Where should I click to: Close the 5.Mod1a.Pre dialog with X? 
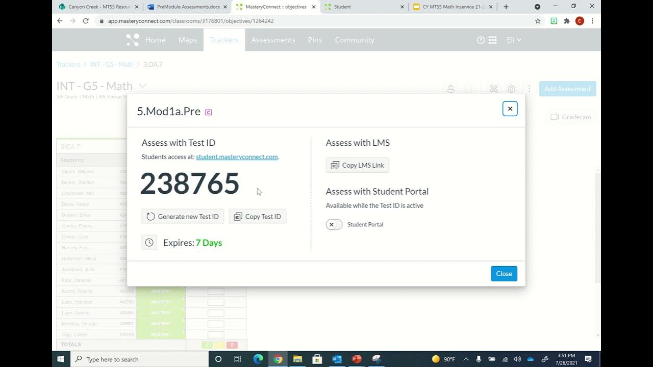tap(510, 109)
